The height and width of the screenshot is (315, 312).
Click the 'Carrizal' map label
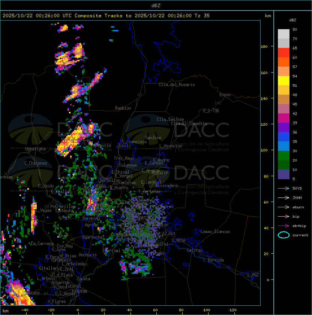(x=111, y=251)
